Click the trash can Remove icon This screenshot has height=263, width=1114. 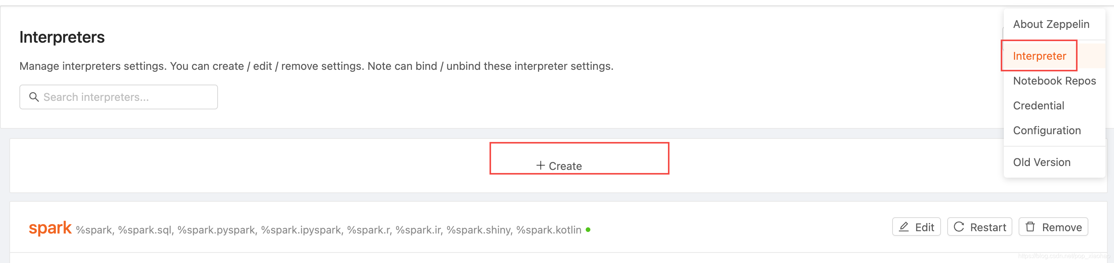click(1031, 227)
